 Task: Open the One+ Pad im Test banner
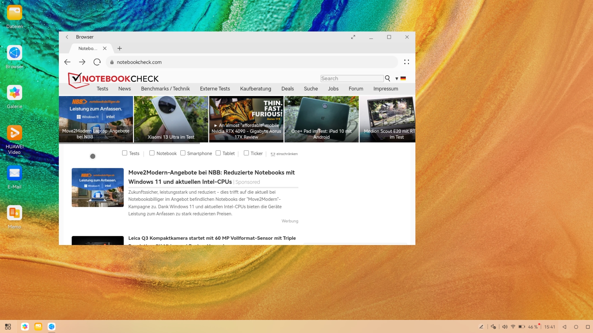point(322,119)
